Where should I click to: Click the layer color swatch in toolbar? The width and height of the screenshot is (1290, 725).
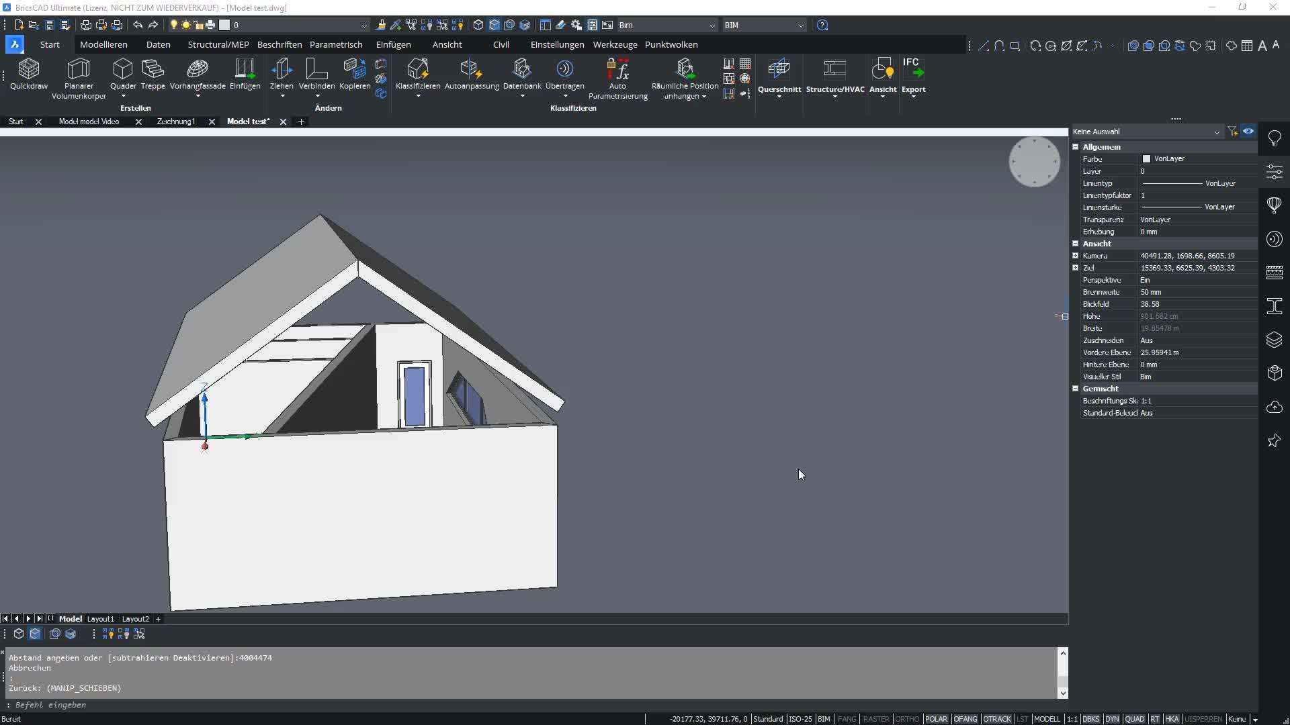tap(224, 25)
